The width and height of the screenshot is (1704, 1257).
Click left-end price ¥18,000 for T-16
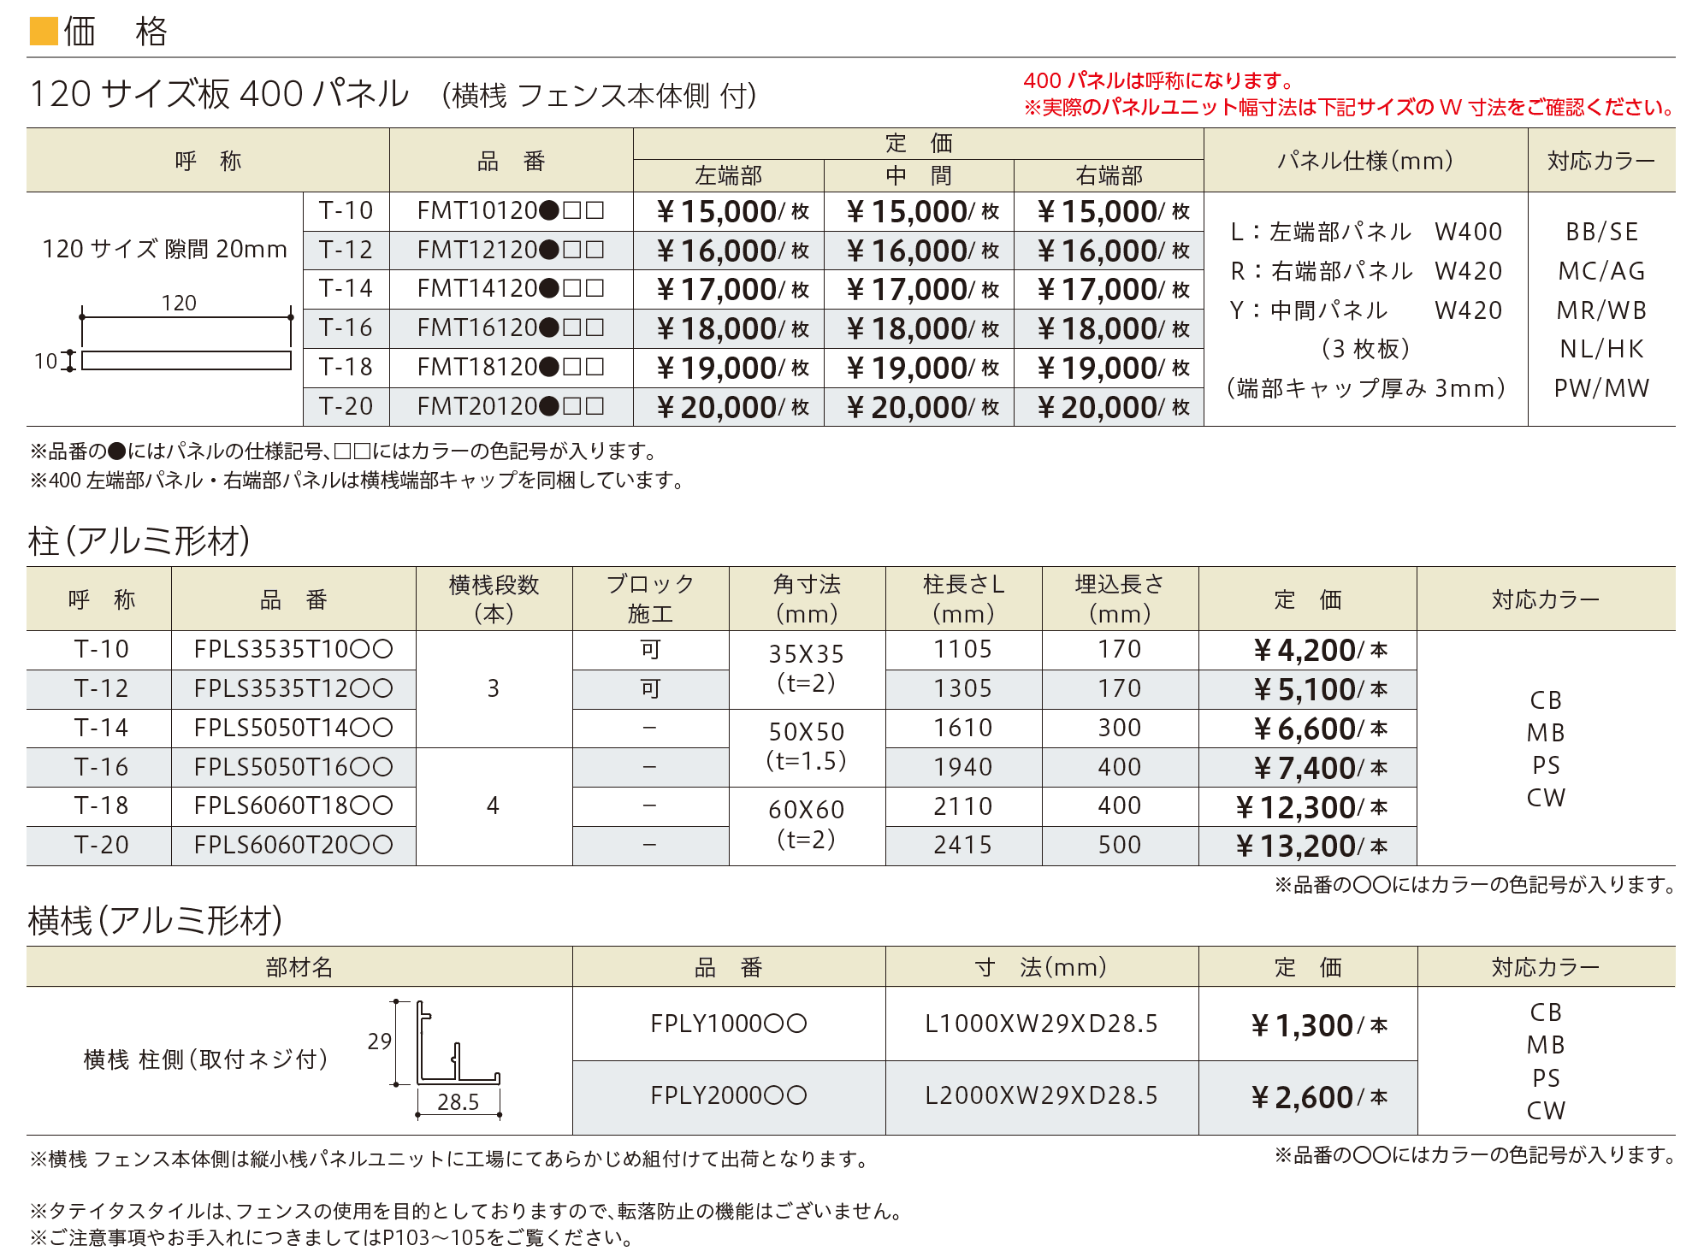pos(733,329)
